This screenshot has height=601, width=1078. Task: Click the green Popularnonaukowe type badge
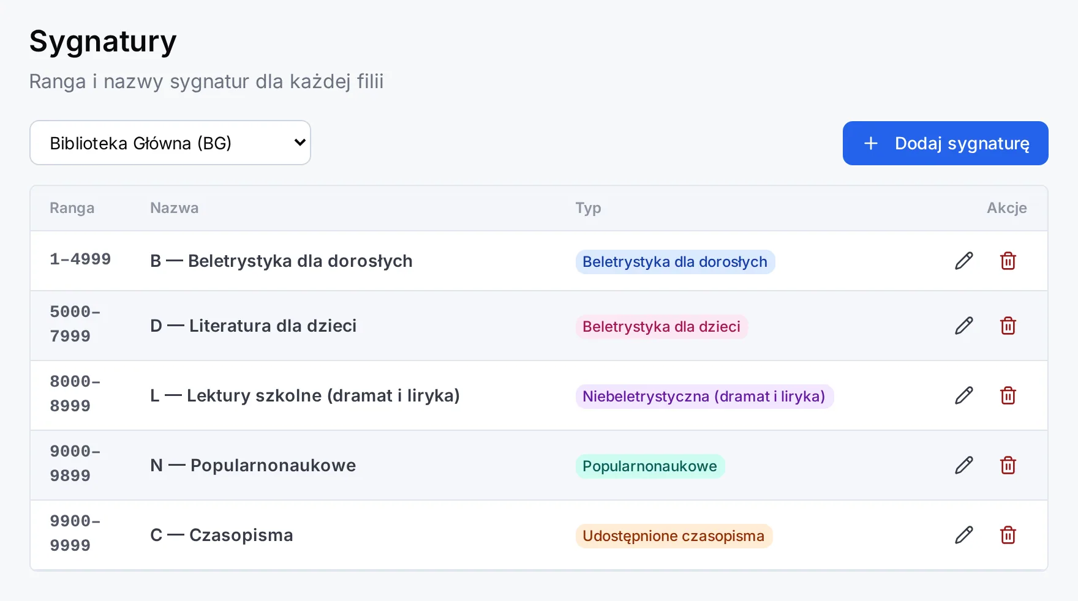[x=650, y=466]
